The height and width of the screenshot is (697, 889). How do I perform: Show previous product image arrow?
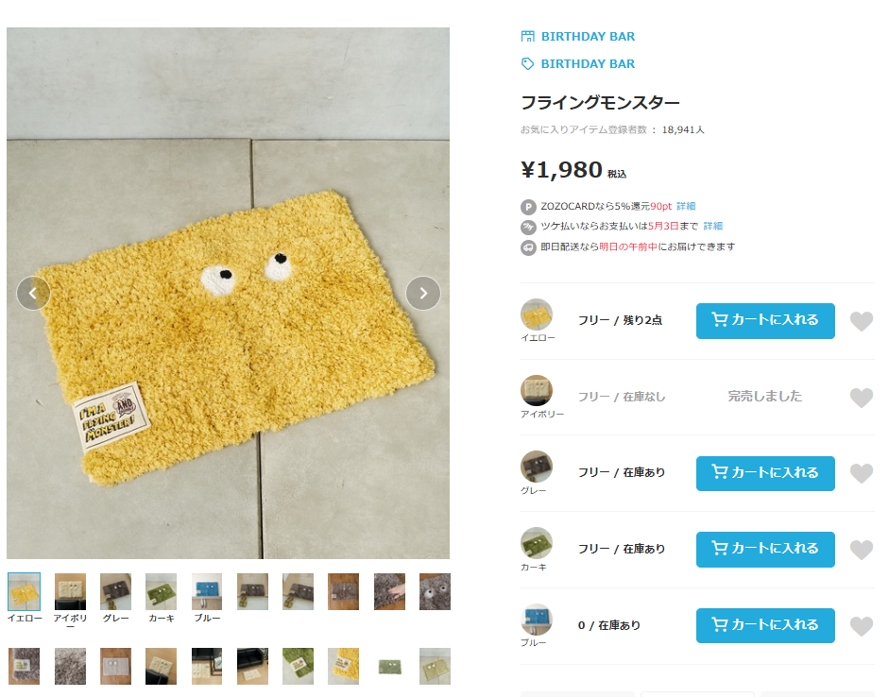[x=33, y=293]
